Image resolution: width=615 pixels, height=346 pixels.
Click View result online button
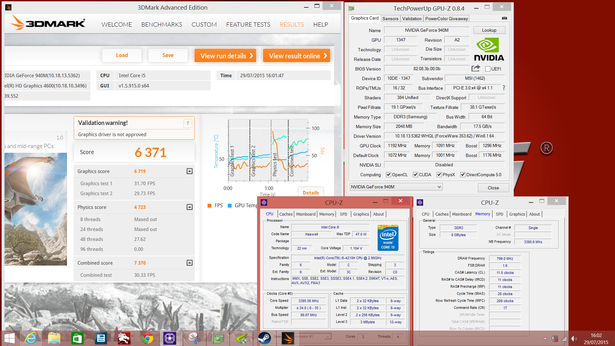coord(296,56)
